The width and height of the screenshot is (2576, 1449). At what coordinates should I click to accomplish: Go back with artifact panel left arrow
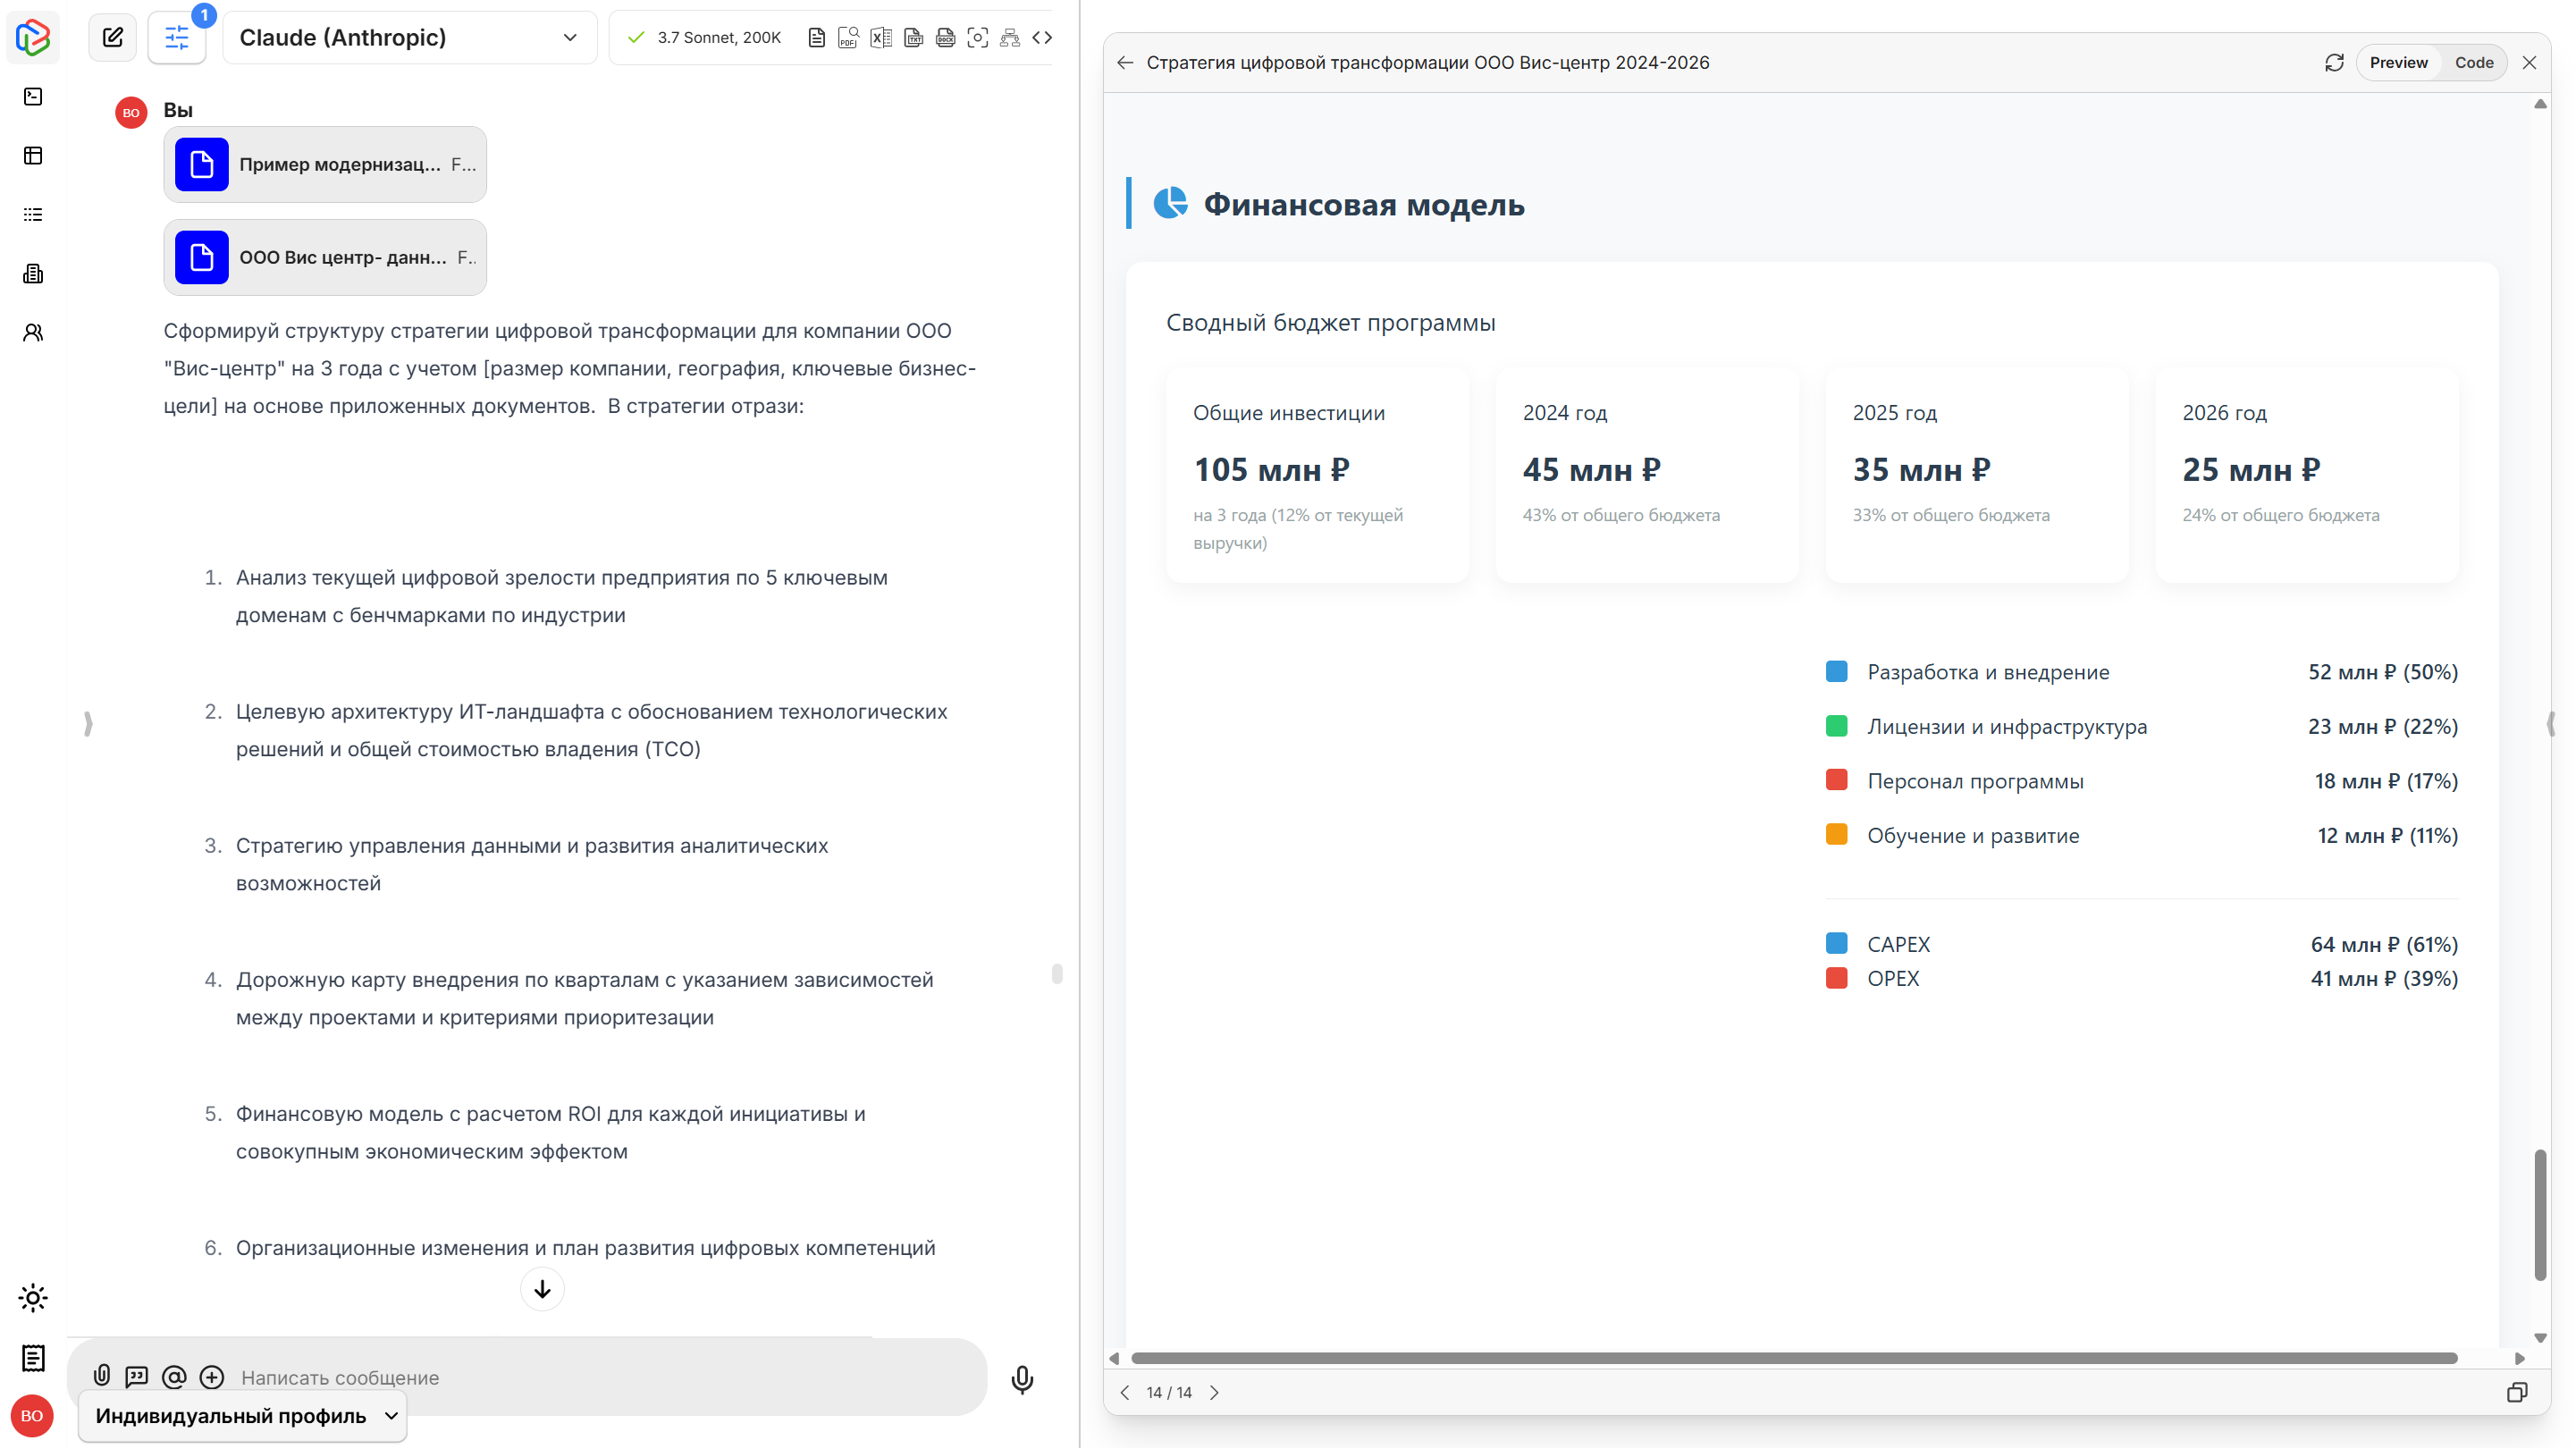1125,62
